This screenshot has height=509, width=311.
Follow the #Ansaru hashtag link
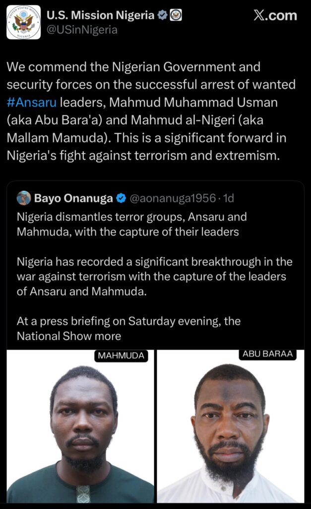tap(32, 102)
